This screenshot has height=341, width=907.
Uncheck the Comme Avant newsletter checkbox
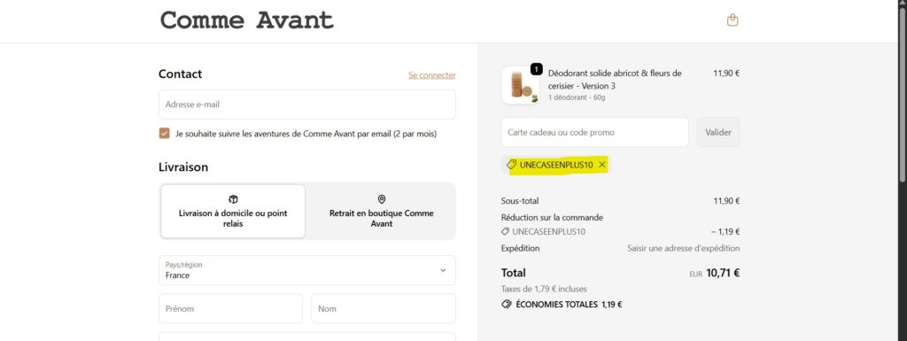click(x=164, y=134)
